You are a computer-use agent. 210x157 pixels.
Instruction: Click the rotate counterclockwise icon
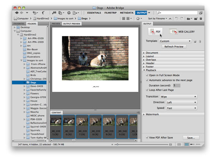click(177, 18)
